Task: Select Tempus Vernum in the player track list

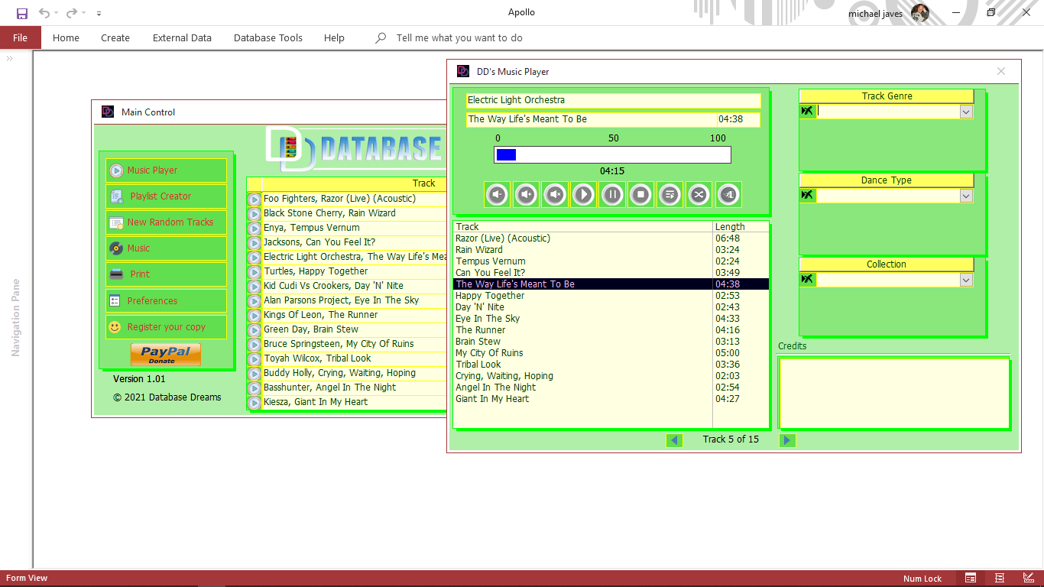Action: pyautogui.click(x=611, y=261)
